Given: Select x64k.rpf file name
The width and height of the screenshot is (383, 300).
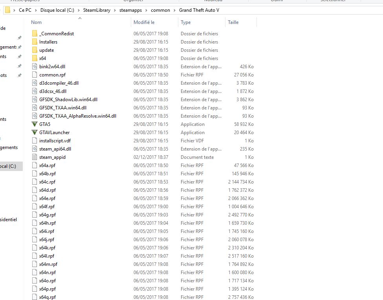Looking at the screenshot, I should 47,247.
